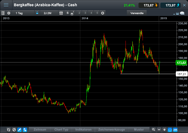Open the Zeichenwerkzeuge menu
The width and height of the screenshot is (188, 133).
[111, 130]
